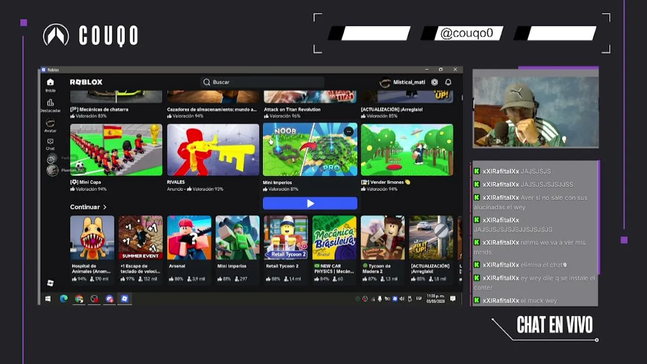Select the Roblox app icon in taskbar
Image resolution: width=647 pixels, height=364 pixels.
pos(124,299)
